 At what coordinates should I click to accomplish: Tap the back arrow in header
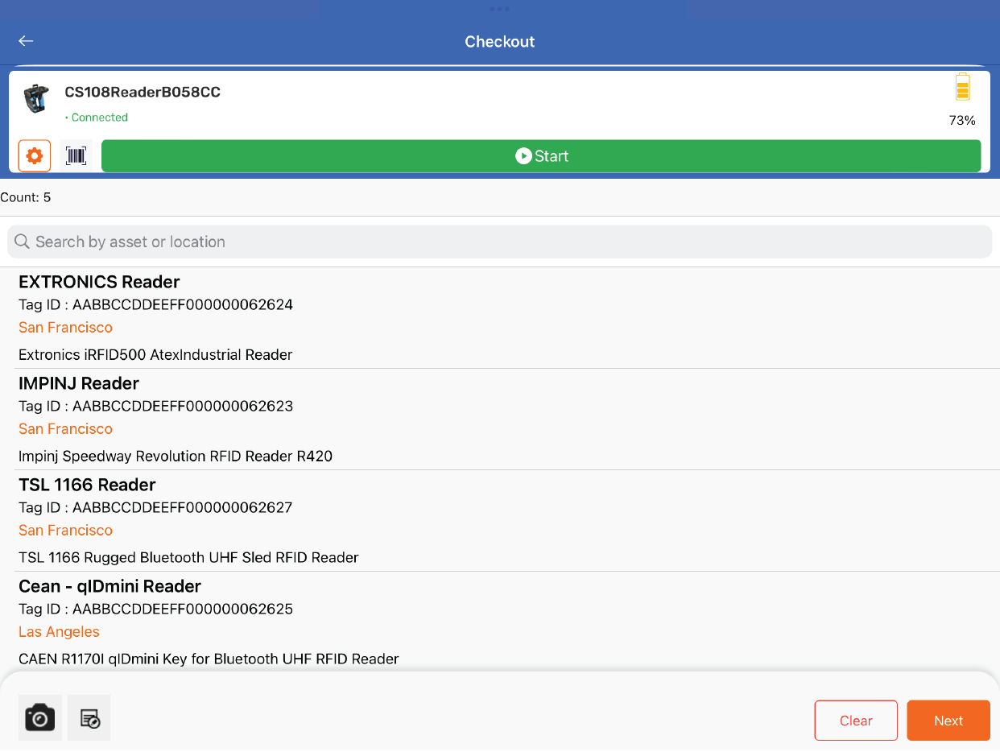[27, 41]
